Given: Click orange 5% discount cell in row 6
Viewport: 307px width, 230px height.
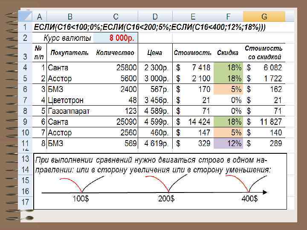Looking at the screenshot, I should tap(228, 89).
